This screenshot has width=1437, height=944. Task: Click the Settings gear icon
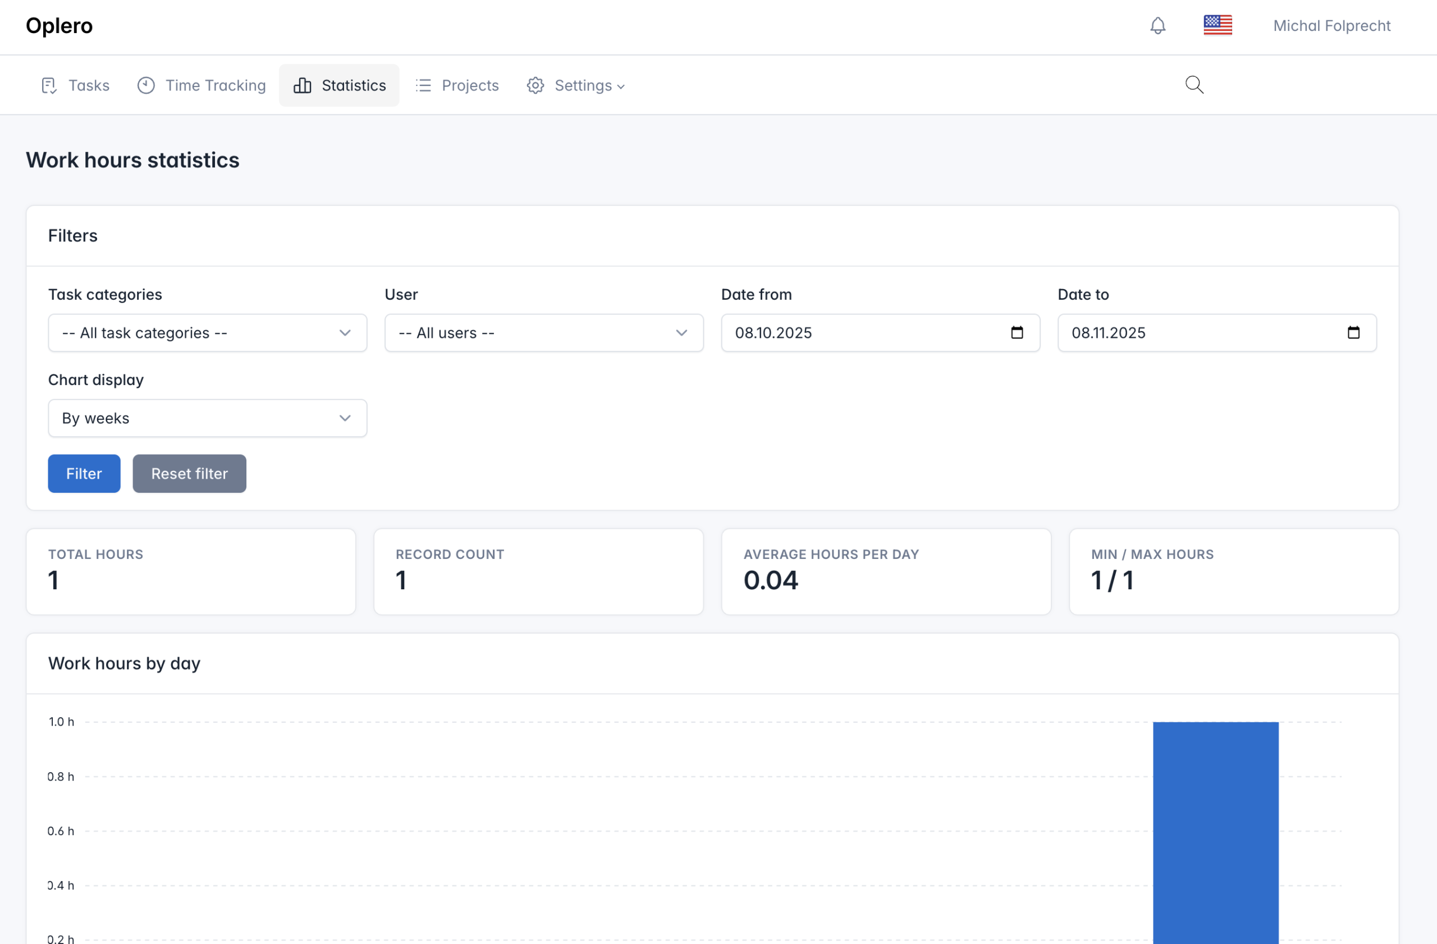(x=536, y=86)
